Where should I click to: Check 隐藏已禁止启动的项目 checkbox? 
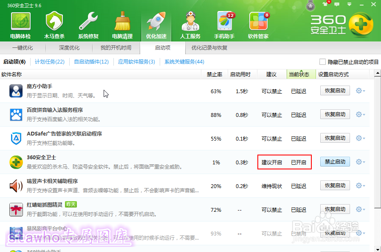322,61
